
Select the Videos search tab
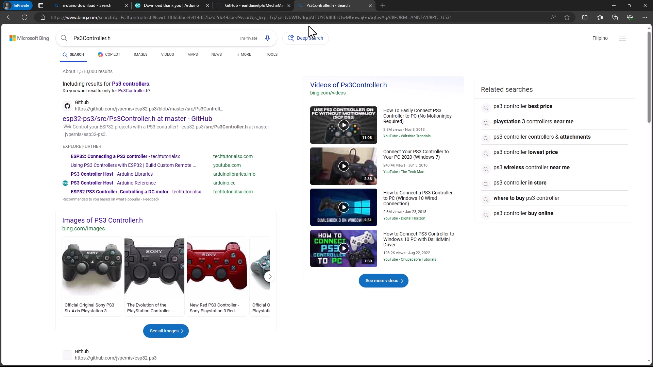167,54
